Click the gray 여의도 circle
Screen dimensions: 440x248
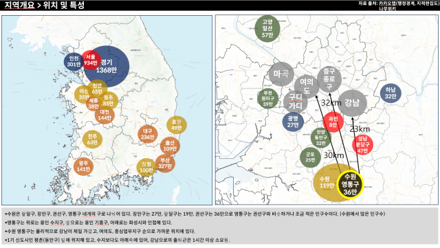pyautogui.click(x=307, y=86)
